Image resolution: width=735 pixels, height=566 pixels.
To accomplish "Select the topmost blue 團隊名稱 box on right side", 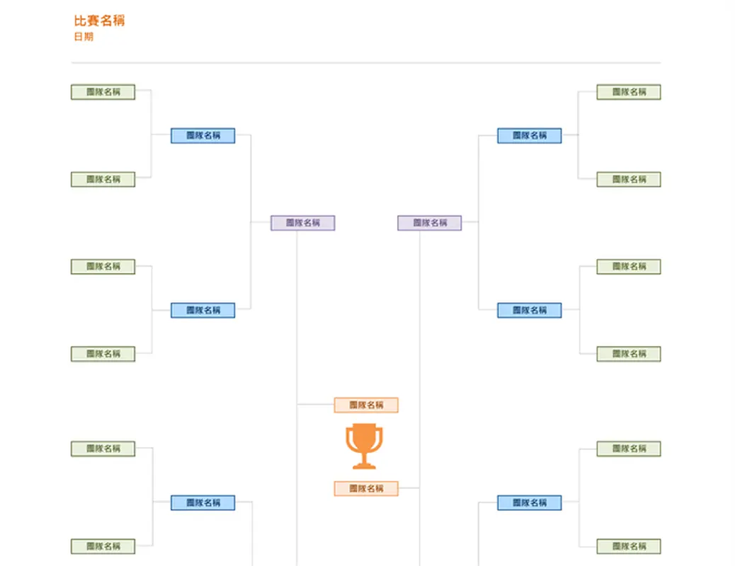I will coord(529,135).
